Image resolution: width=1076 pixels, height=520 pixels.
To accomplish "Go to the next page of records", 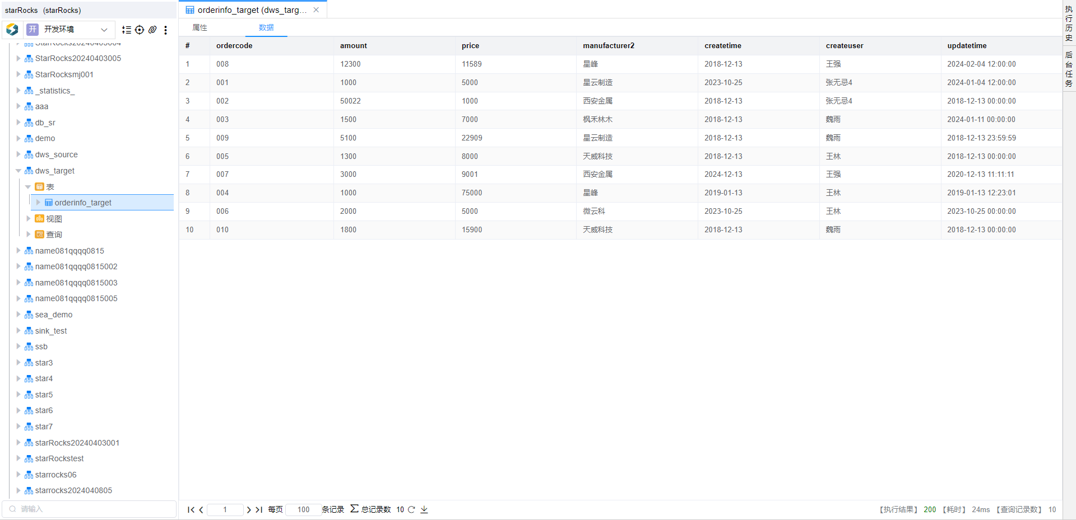I will pyautogui.click(x=249, y=509).
